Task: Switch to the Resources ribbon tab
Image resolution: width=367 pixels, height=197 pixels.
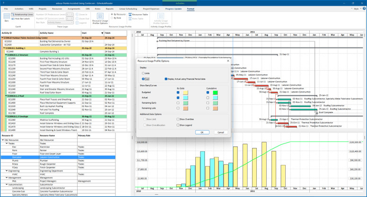Action: (57, 9)
